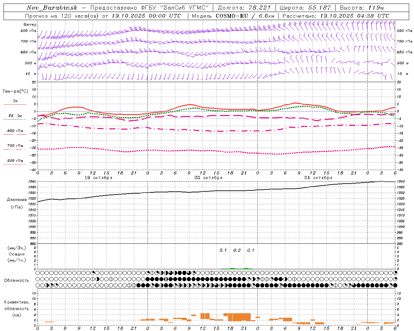Click the Давление panel label
Screen dimensions: 414x331
pos(17,200)
